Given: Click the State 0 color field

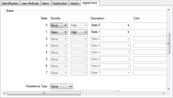Looking at the screenshot, I should (x=150, y=25).
